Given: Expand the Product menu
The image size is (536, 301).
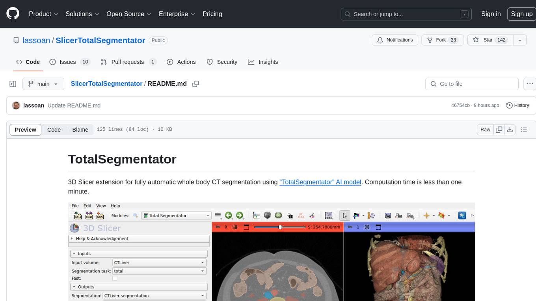Looking at the screenshot, I should coord(43,14).
